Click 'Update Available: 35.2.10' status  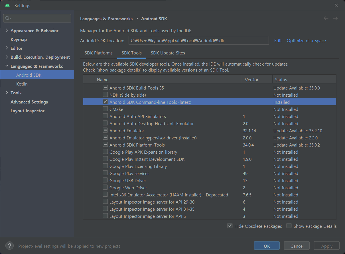(x=298, y=131)
